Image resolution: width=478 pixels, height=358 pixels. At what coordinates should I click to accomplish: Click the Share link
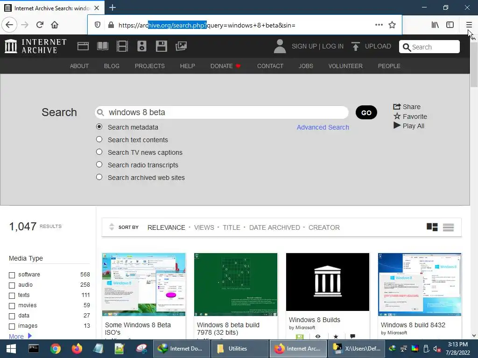coord(407,107)
